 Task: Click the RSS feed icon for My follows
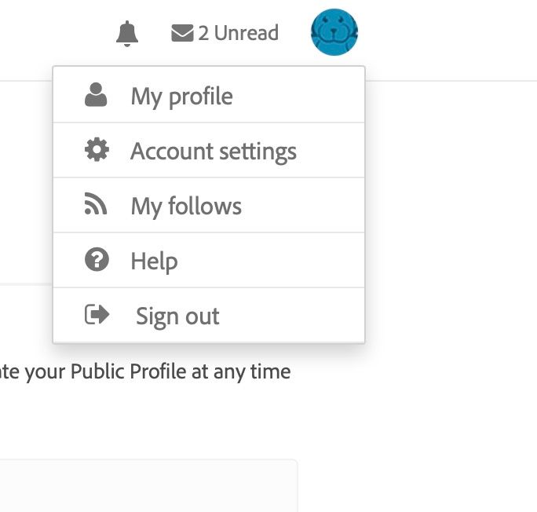point(96,205)
